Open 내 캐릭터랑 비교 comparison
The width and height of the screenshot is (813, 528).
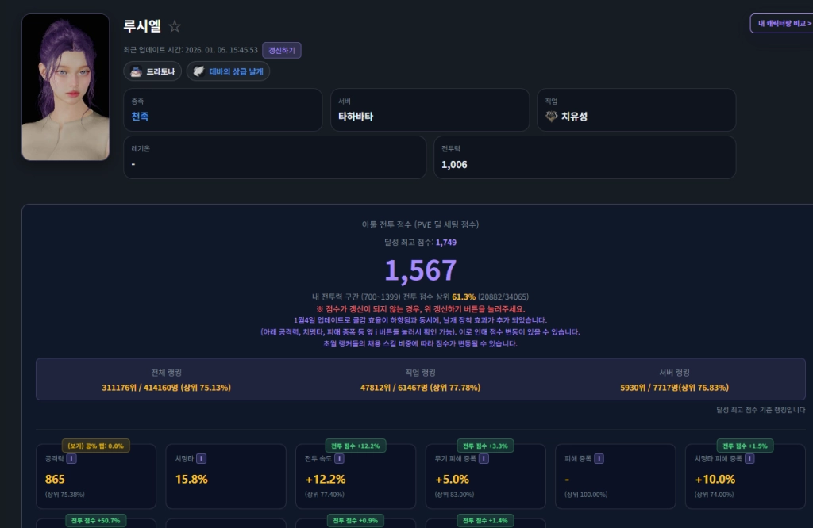tap(782, 24)
